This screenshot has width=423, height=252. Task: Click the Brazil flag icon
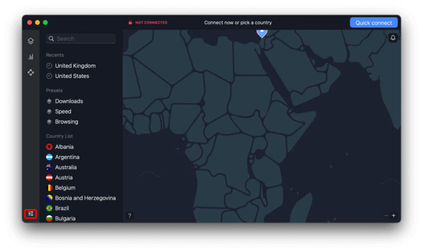(x=50, y=209)
